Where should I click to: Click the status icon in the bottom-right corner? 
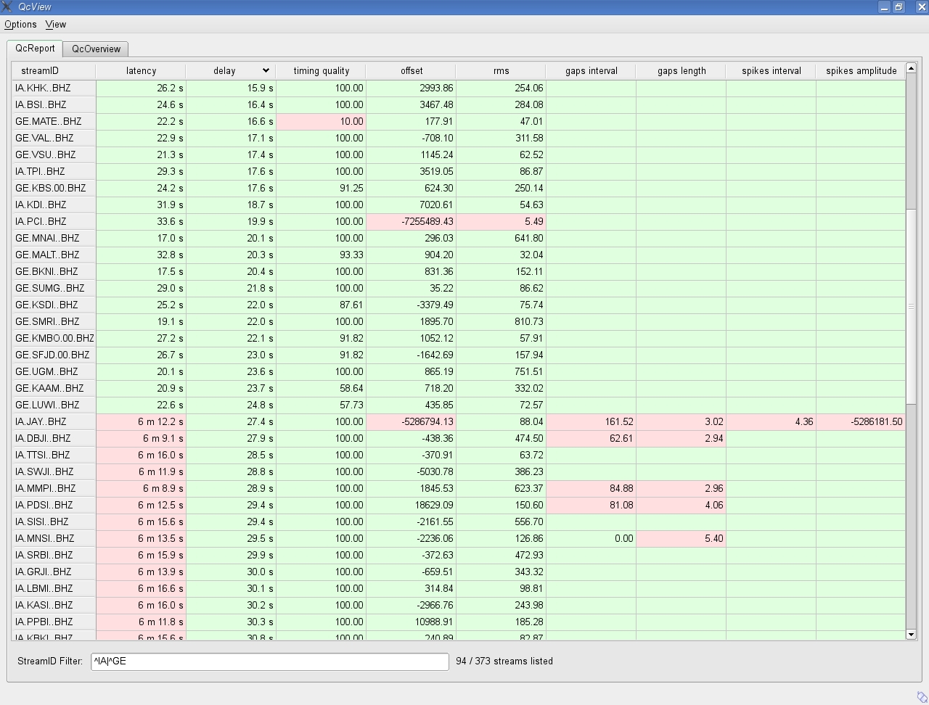click(922, 697)
